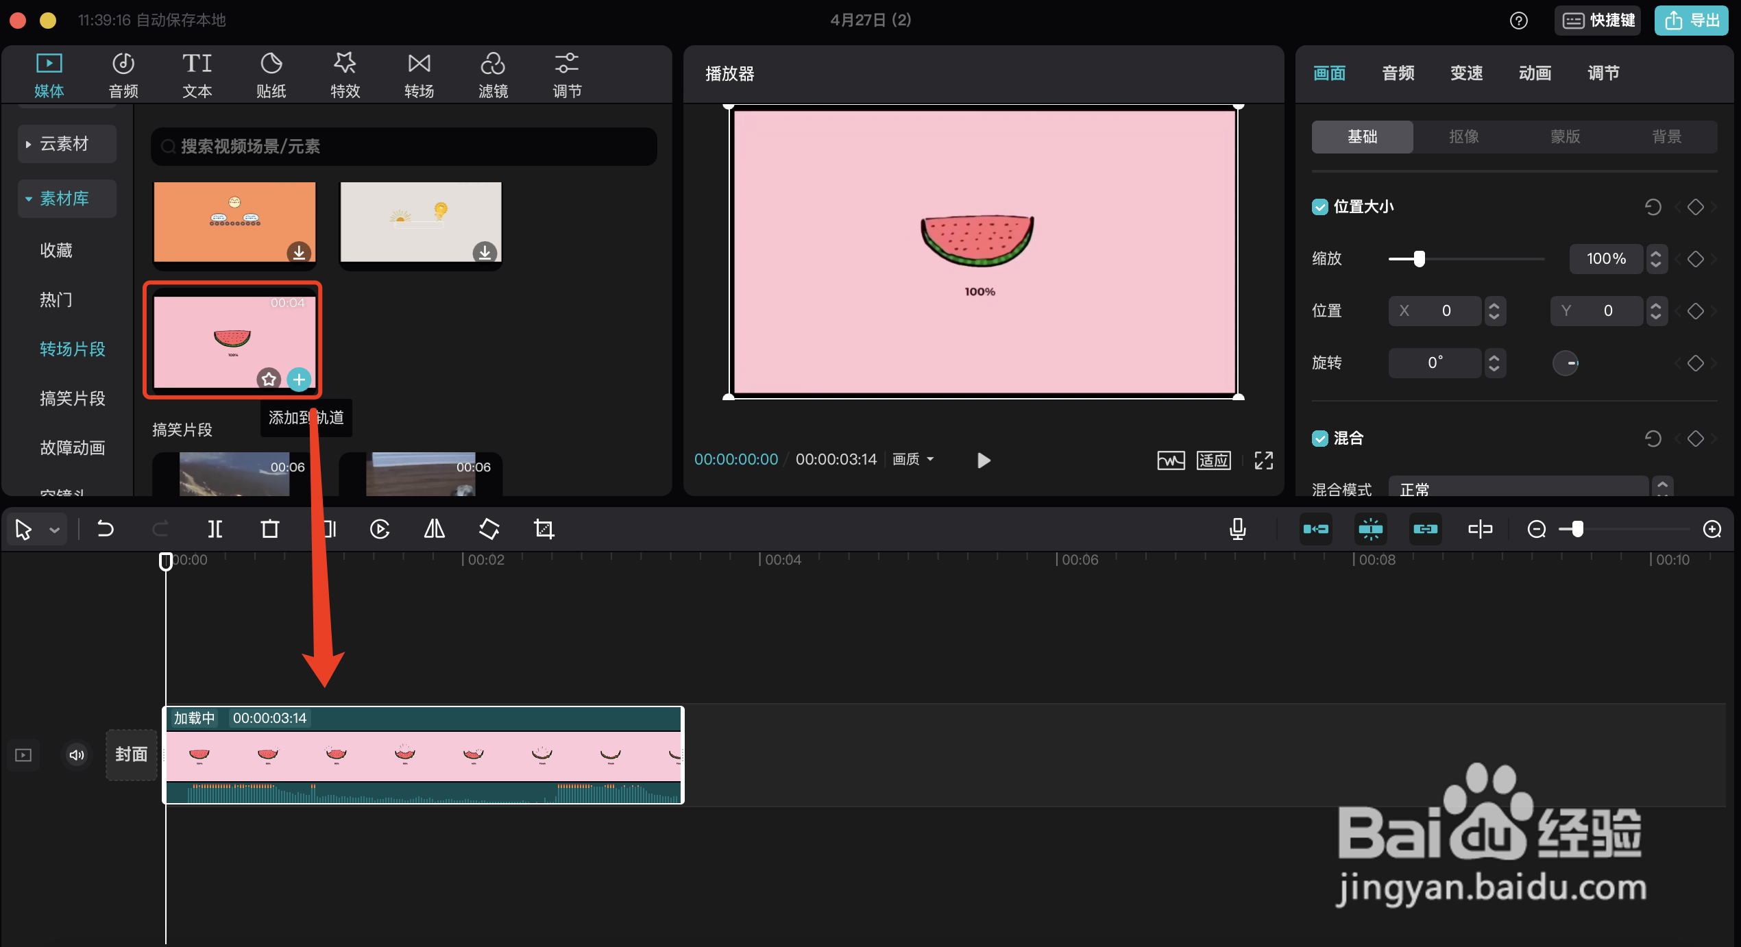Switch to the 抠像 sub-tab
Viewport: 1741px width, 947px height.
pyautogui.click(x=1463, y=136)
